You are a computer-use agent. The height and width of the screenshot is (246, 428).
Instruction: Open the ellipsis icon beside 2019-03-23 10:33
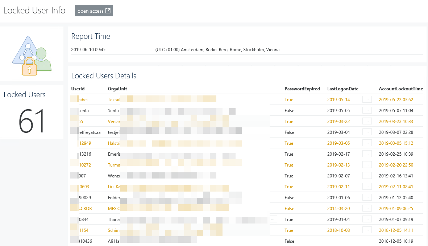(367, 121)
